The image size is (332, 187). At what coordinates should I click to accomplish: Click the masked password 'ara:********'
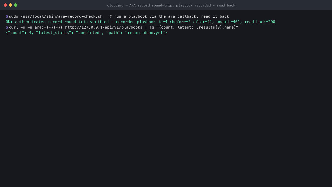click(49, 27)
